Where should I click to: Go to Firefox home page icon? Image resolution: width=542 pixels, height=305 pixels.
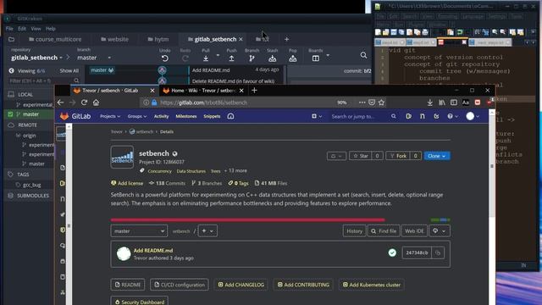(96, 103)
